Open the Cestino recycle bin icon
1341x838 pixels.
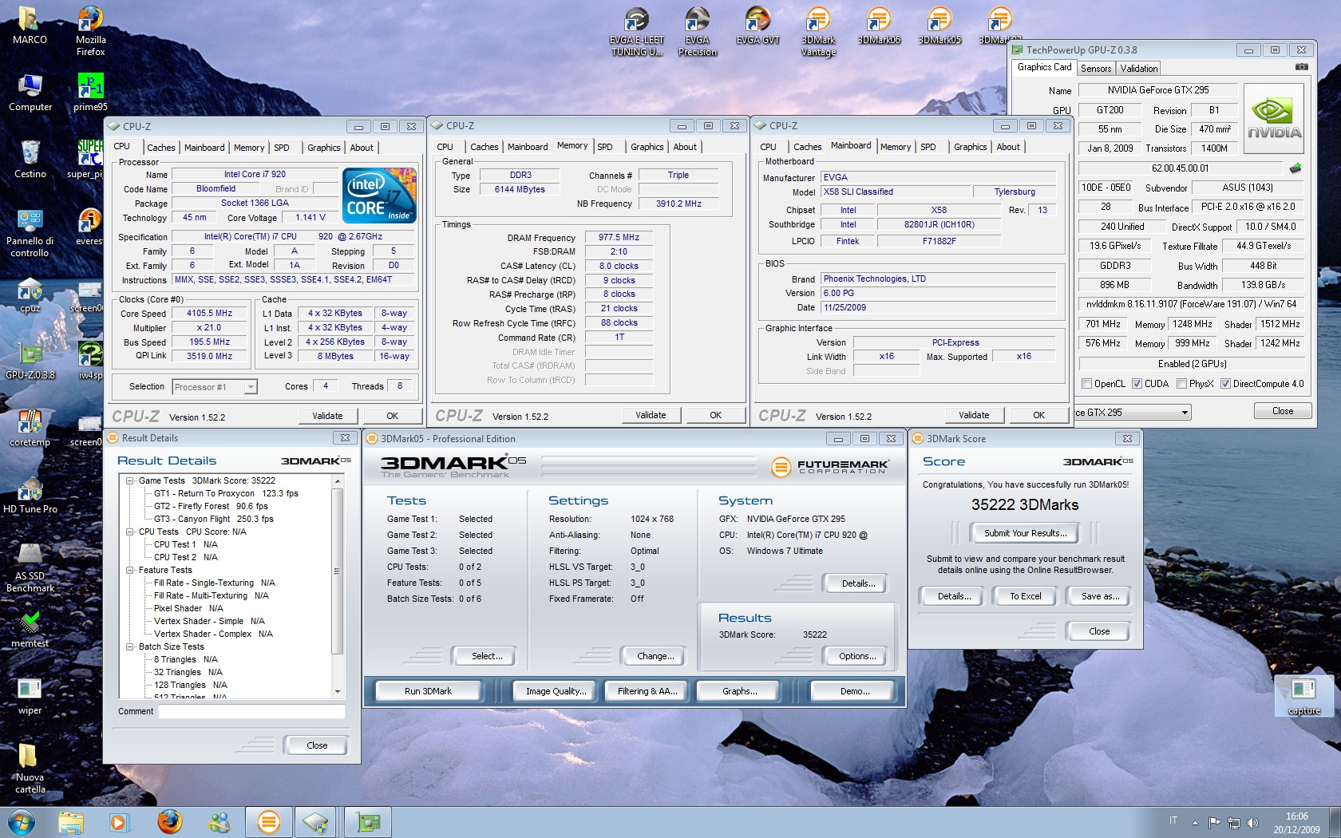[x=30, y=160]
